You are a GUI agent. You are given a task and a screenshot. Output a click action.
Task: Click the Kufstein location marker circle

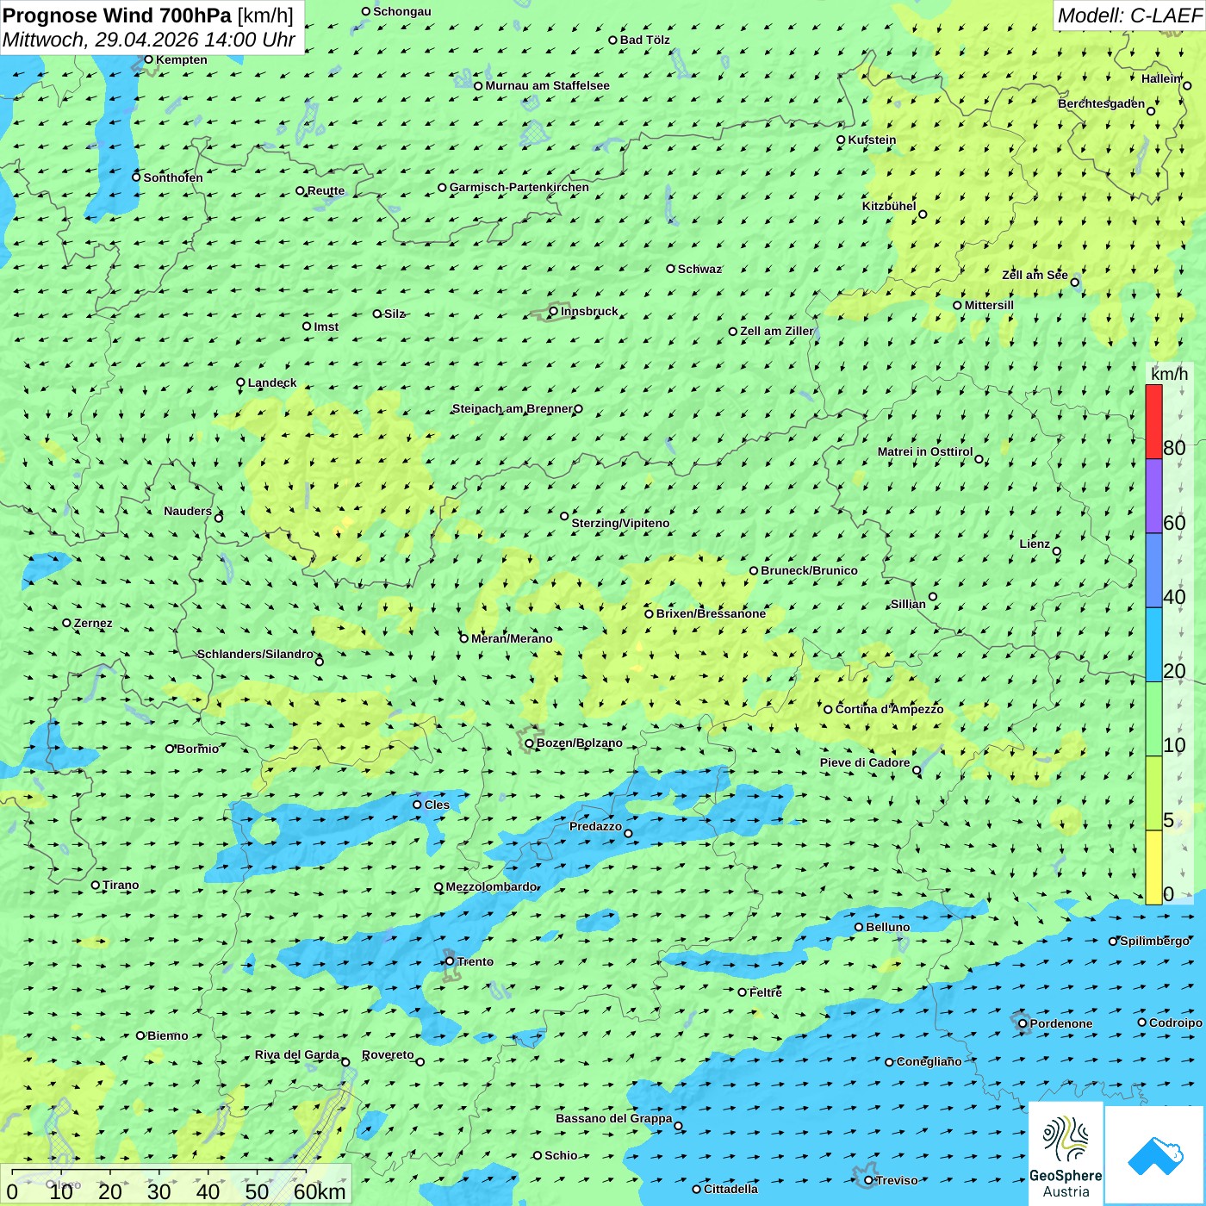841,140
